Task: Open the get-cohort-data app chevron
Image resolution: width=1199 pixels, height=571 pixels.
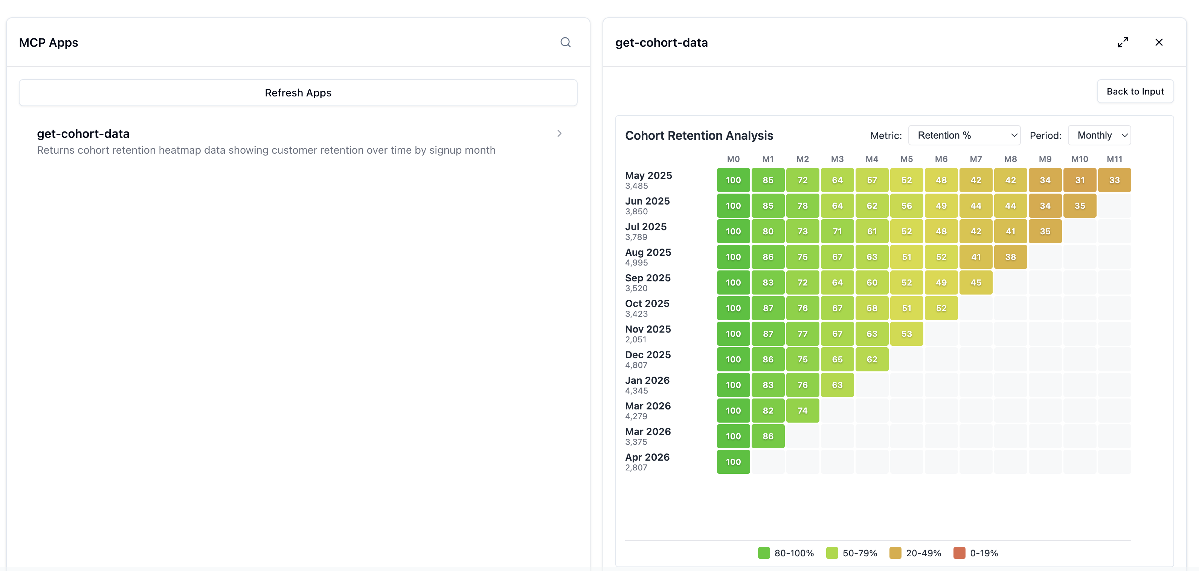Action: pos(560,134)
